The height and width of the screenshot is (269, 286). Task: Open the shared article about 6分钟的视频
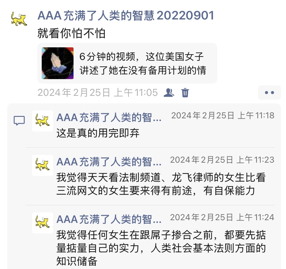click(127, 63)
